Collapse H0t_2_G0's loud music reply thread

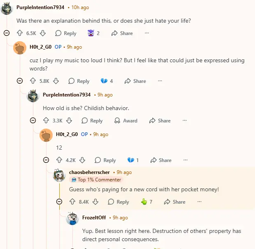coord(20,81)
